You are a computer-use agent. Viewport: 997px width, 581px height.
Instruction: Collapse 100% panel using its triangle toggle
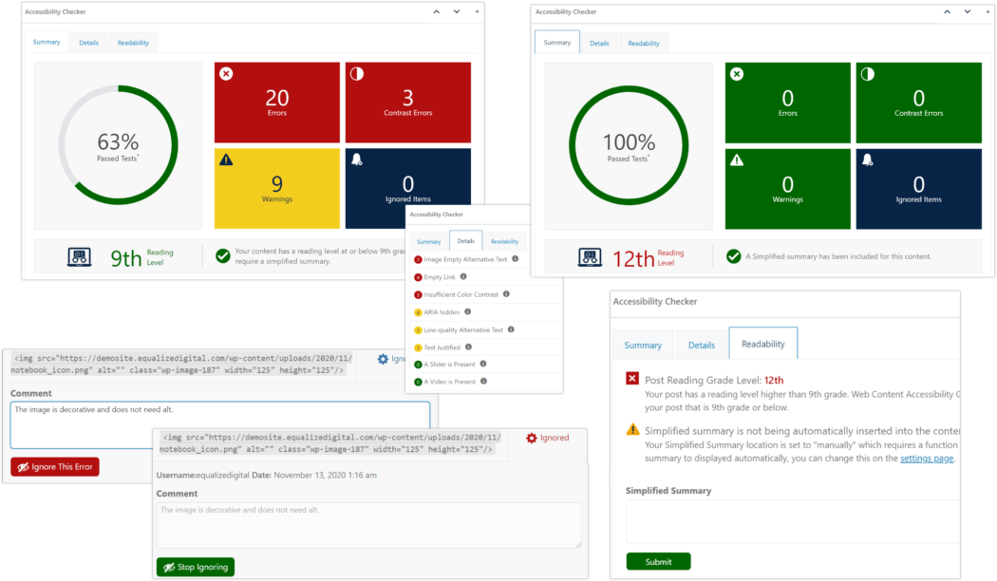(988, 11)
